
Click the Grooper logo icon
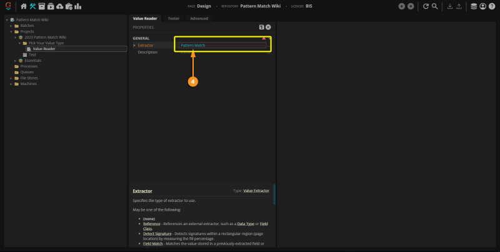[8, 6]
